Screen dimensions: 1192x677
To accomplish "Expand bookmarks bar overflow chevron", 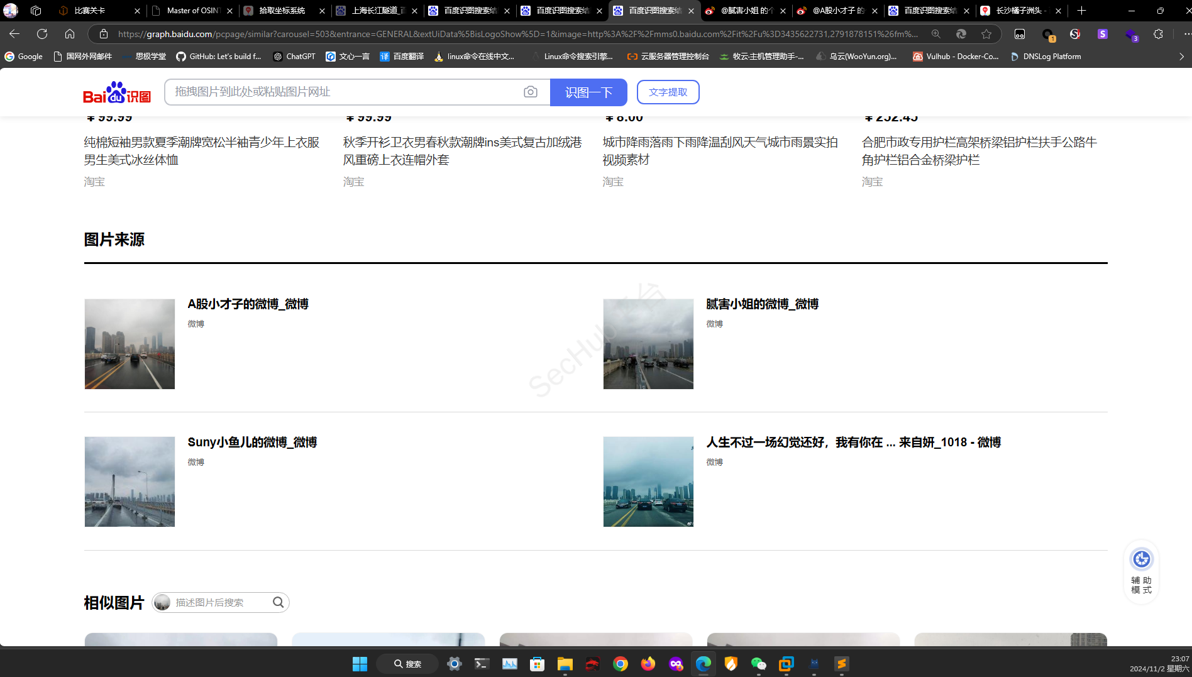I will pyautogui.click(x=1181, y=57).
